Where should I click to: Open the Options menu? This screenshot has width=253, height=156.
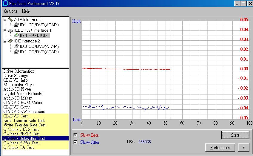point(10,11)
